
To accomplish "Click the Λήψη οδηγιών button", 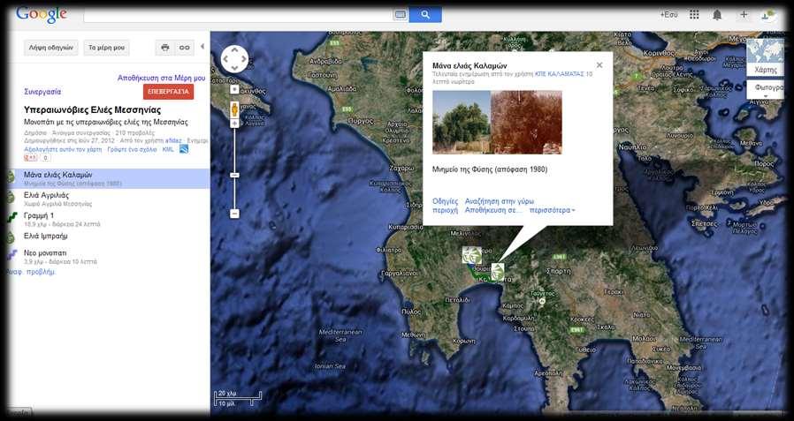I will tap(51, 48).
